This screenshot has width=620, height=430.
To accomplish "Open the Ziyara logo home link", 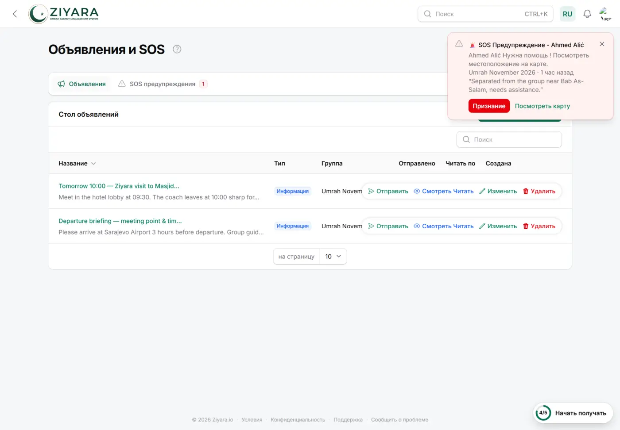I will (64, 14).
